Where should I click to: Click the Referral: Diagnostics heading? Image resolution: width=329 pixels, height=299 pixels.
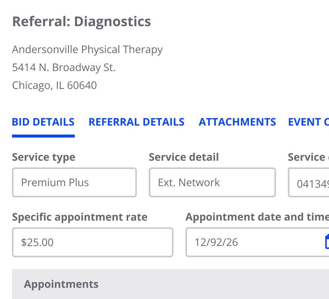tap(82, 21)
